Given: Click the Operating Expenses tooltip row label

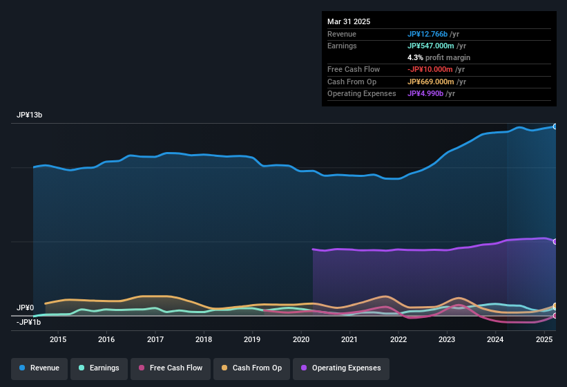Looking at the screenshot, I should pyautogui.click(x=362, y=94).
